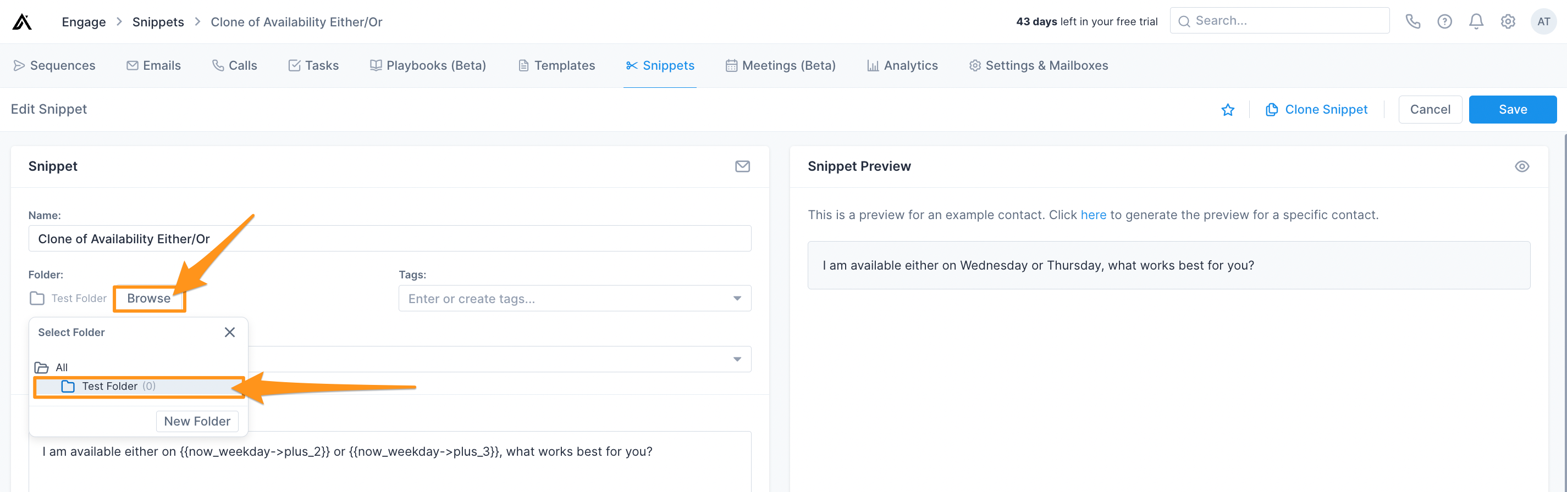Go to the Tasks tab
This screenshot has height=492, width=1567.
(x=313, y=65)
